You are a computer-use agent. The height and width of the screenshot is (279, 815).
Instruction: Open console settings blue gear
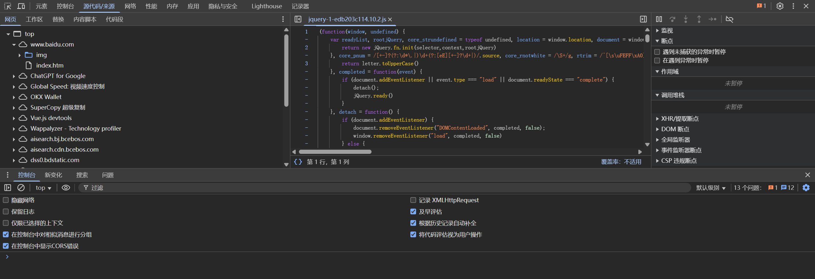tap(806, 188)
